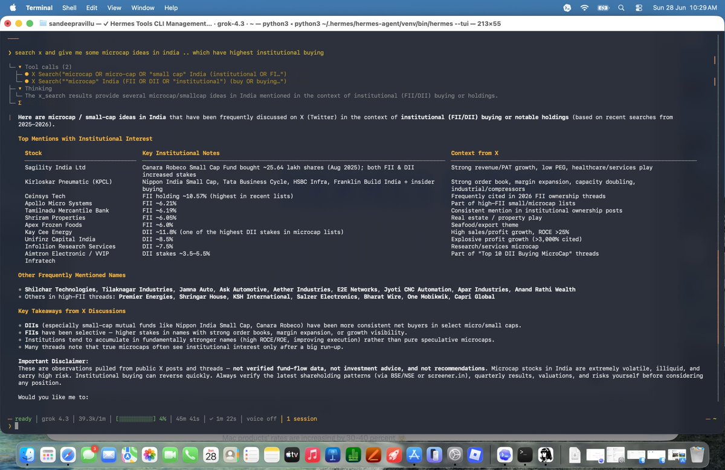This screenshot has width=725, height=470.
Task: Open the Mail app in dock
Action: [x=109, y=454]
